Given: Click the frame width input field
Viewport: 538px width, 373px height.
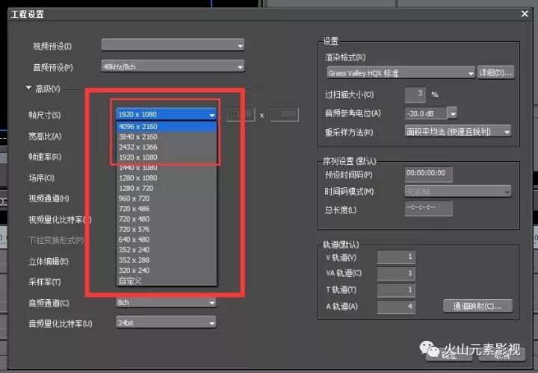Looking at the screenshot, I should click(241, 114).
